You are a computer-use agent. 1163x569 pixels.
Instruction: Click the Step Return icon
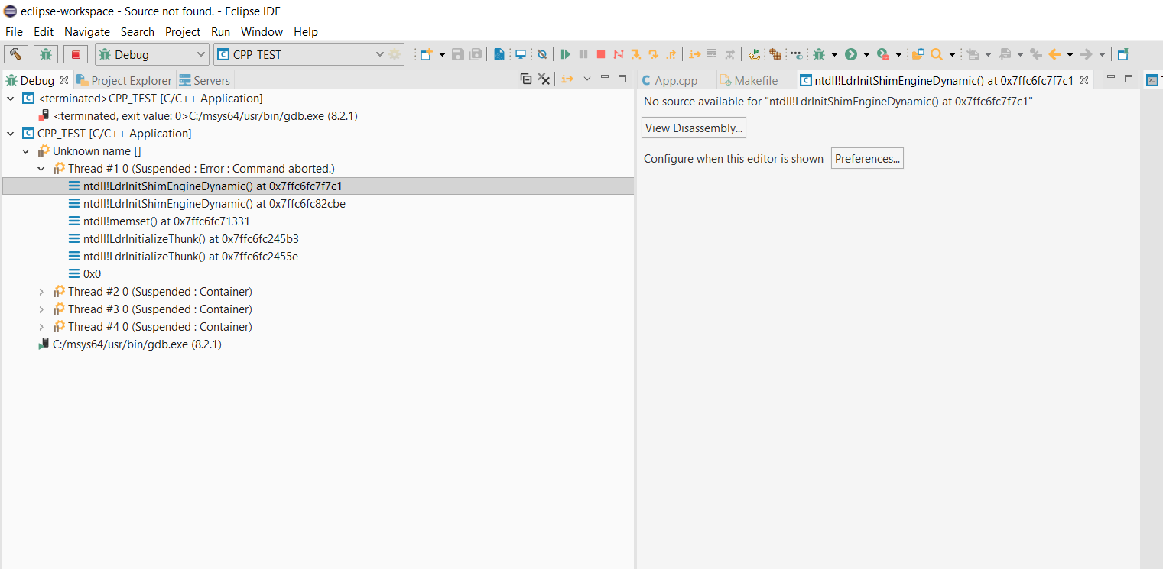tap(671, 54)
